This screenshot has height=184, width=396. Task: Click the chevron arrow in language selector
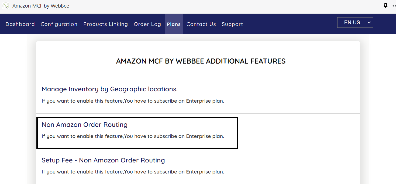369,23
